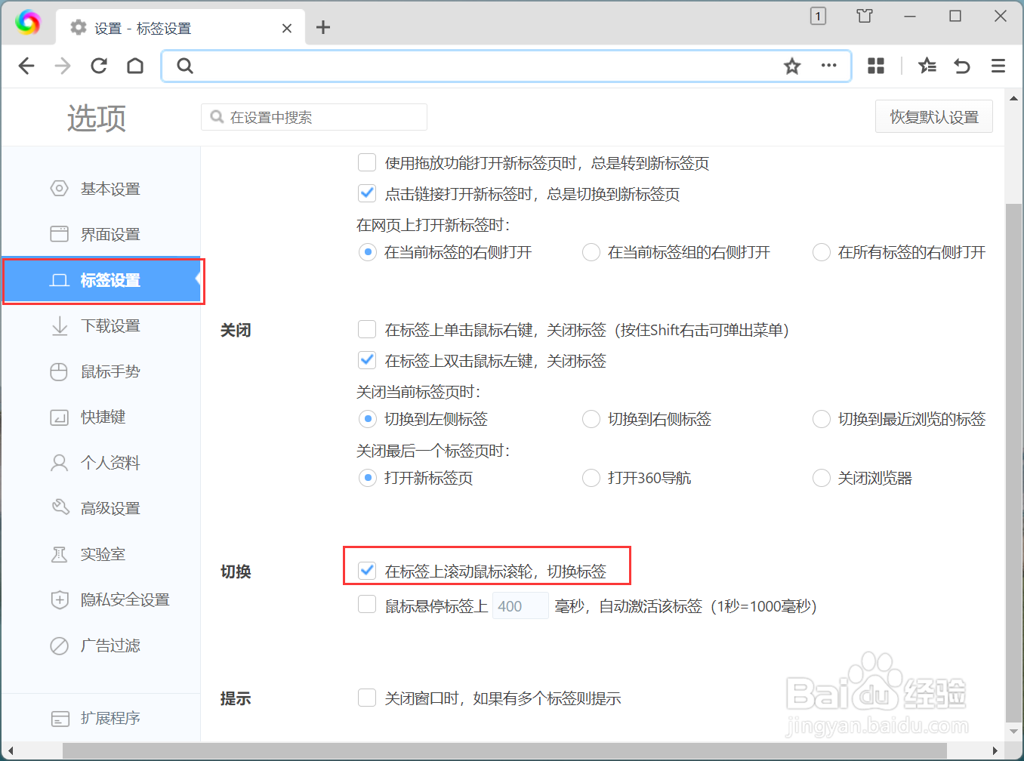This screenshot has width=1024, height=761.
Task: Select 打开360导航 when closing last tab
Action: click(x=591, y=477)
